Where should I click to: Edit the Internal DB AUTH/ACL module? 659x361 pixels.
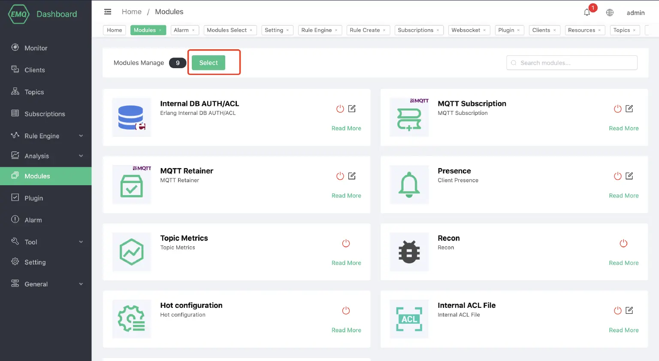coord(352,108)
